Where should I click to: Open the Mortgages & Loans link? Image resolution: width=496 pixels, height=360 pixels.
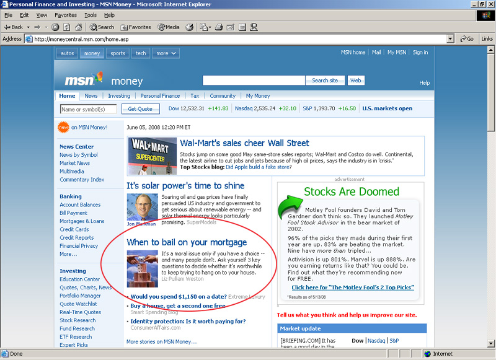coord(82,221)
